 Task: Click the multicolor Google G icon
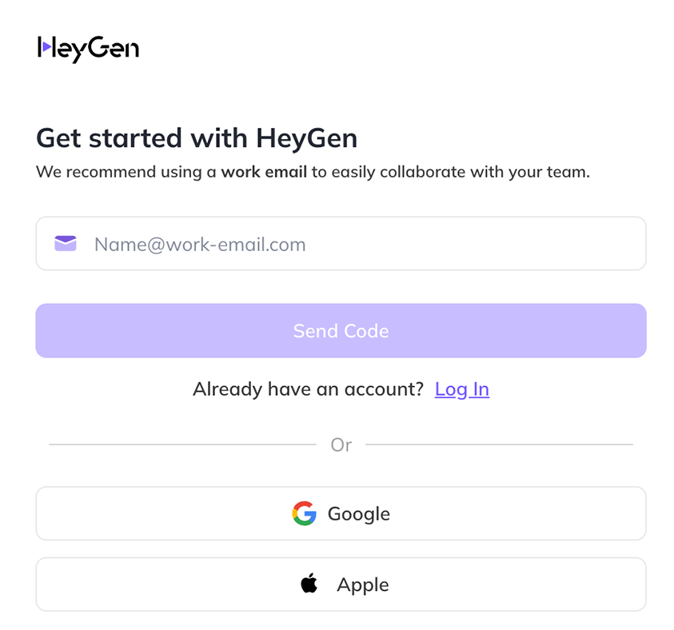(x=305, y=513)
